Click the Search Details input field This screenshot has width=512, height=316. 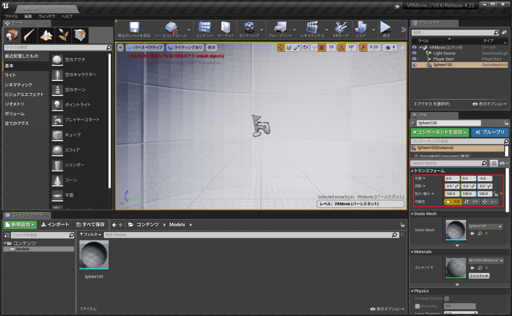[x=449, y=163]
